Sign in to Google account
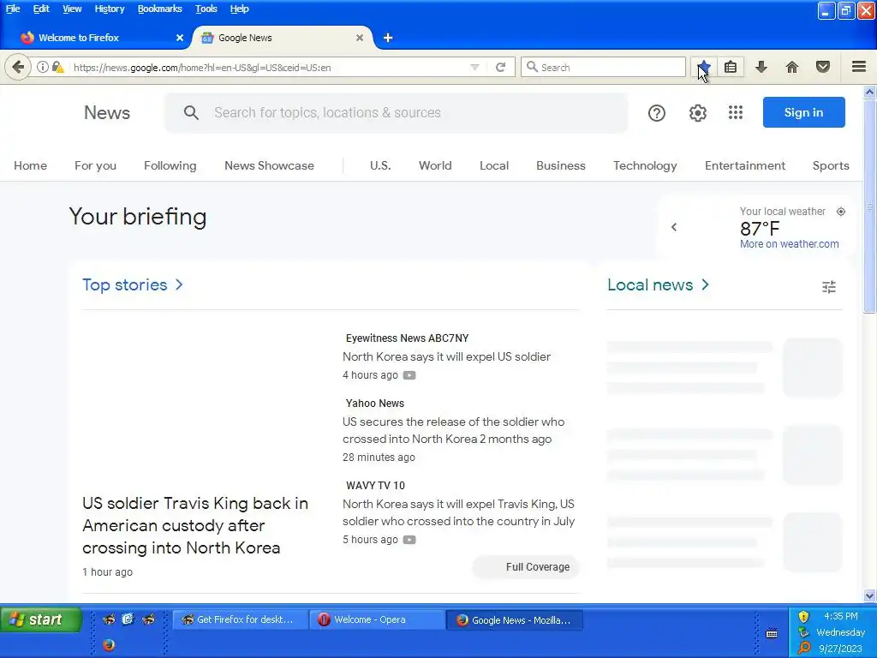Image resolution: width=877 pixels, height=658 pixels. (803, 112)
